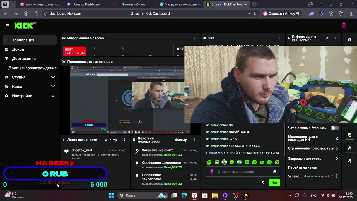Open session info three-dot menu
357x201 pixels.
(195, 38)
